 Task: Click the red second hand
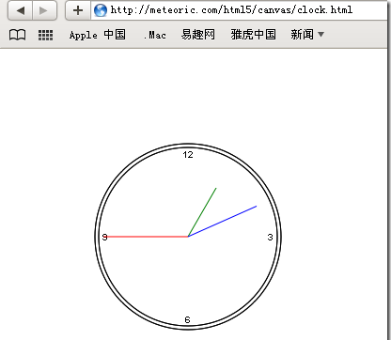click(147, 237)
